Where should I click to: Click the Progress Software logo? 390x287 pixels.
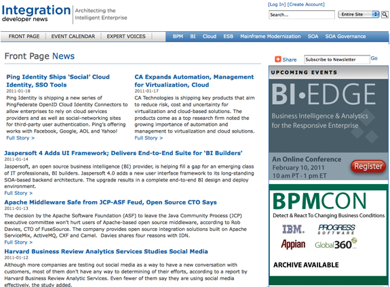337,229
